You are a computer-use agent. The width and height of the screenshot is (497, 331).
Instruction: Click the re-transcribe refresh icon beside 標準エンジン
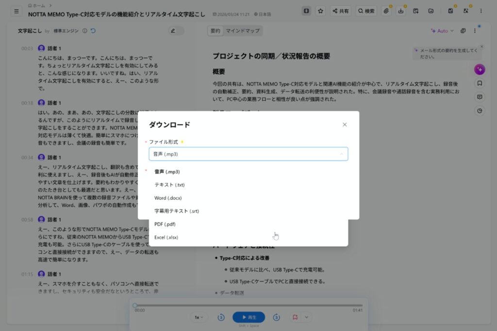click(x=93, y=31)
